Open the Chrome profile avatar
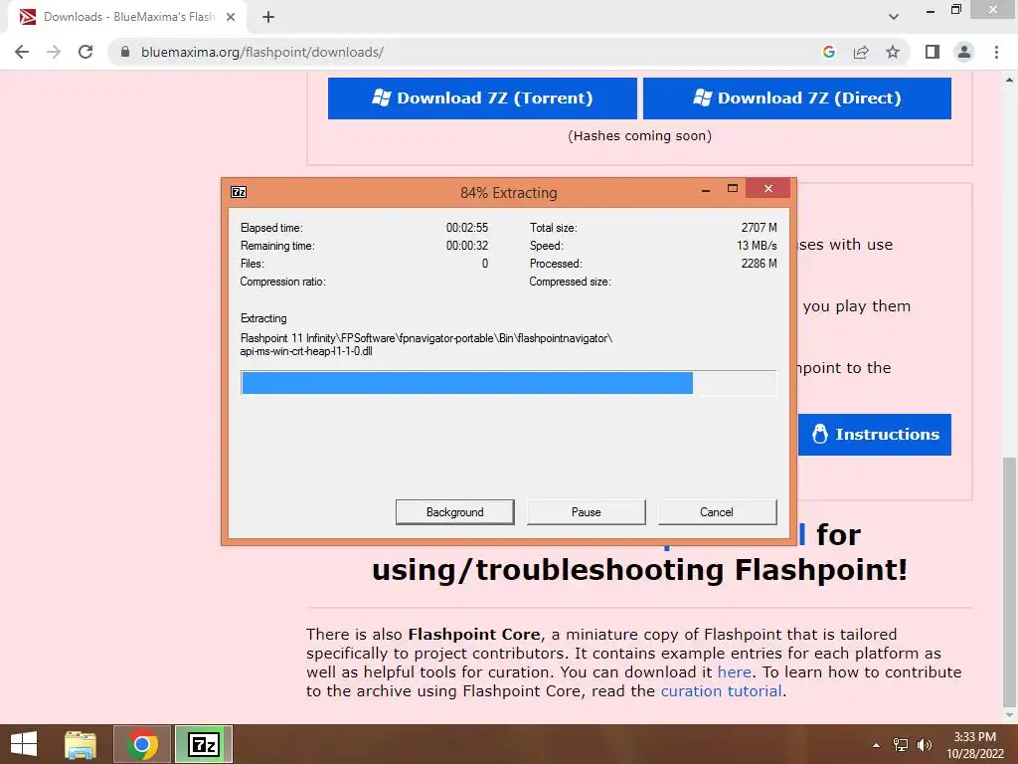This screenshot has height=764, width=1018. coord(964,52)
